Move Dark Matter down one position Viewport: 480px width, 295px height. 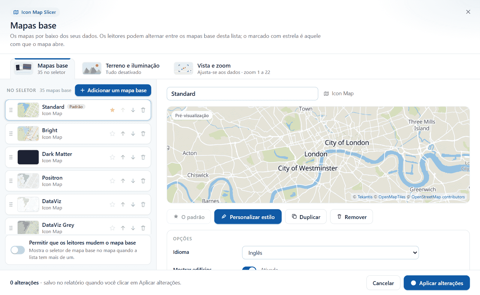point(133,157)
